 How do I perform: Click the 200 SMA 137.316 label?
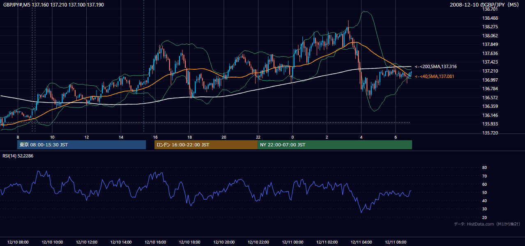tap(436, 66)
